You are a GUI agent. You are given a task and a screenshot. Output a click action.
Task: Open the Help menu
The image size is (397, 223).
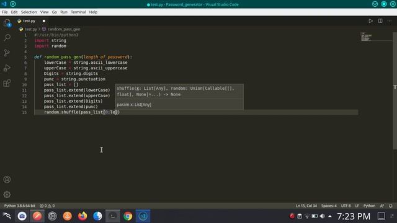click(x=93, y=12)
